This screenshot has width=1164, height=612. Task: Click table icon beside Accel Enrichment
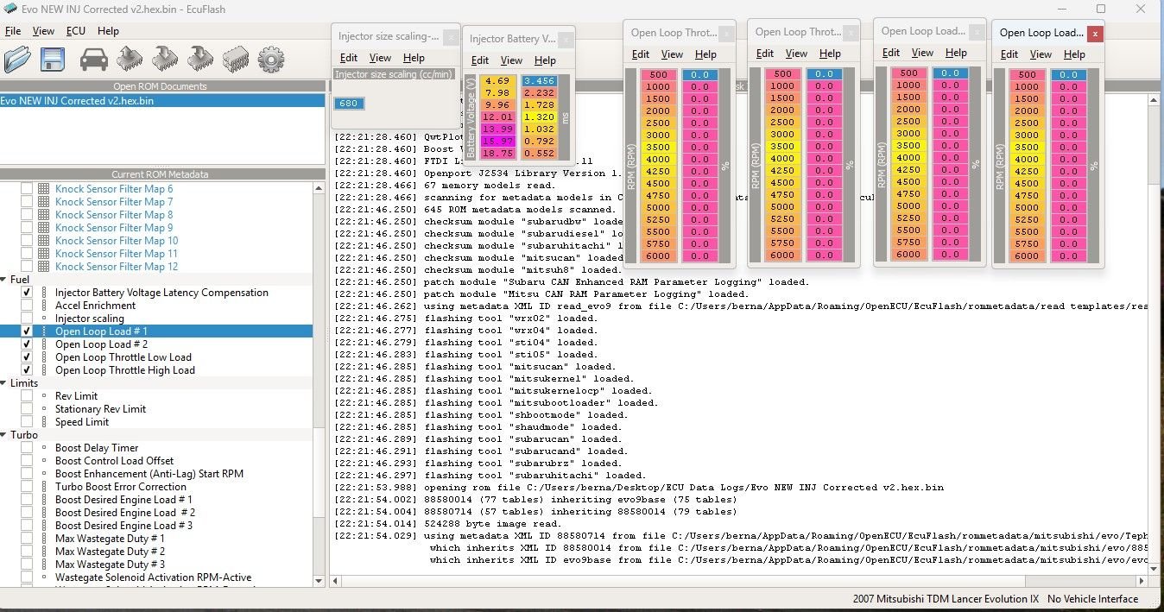[44, 306]
